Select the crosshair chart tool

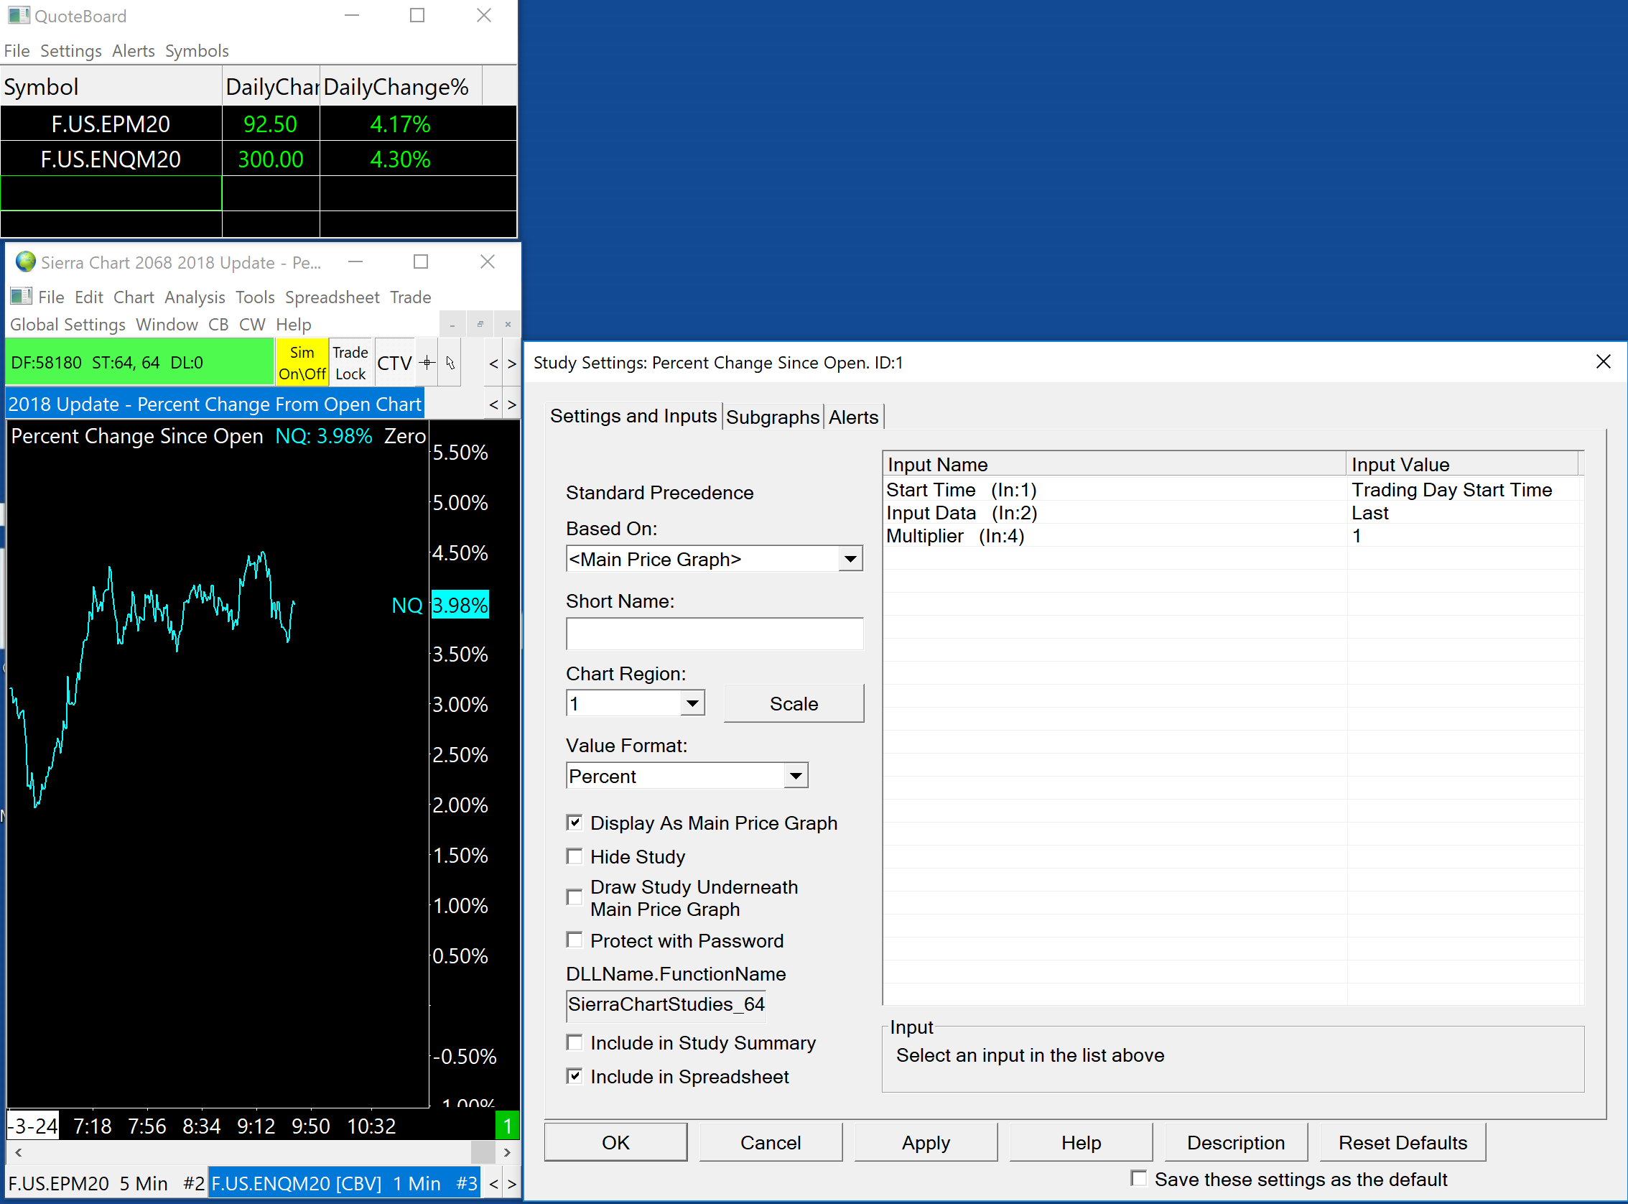[427, 362]
